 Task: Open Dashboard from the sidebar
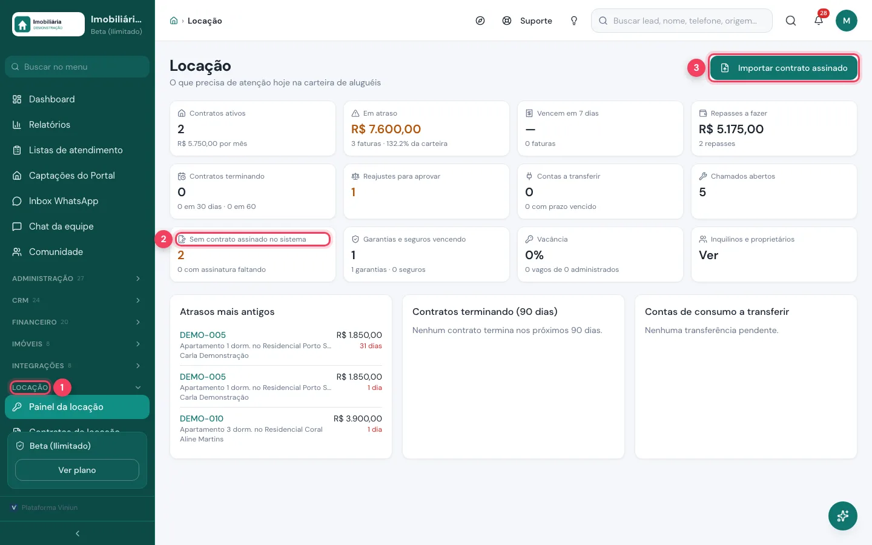tap(77, 99)
